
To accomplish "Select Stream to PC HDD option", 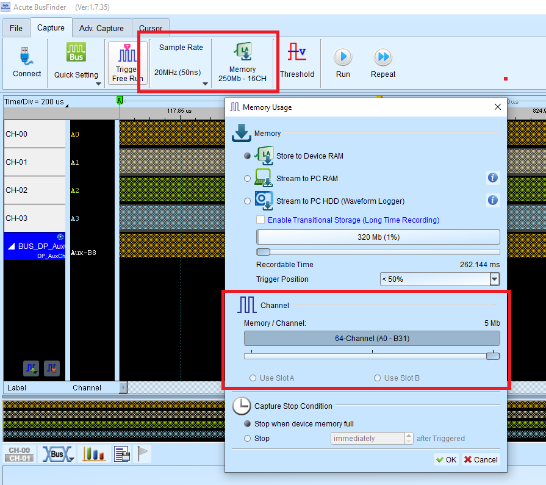I will tap(247, 201).
